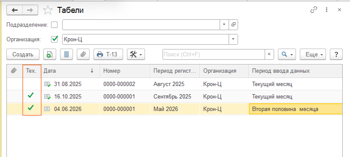Screen dimensions: 350x157
Task: Open the tools wrench dropdown menu
Action: click(136, 54)
